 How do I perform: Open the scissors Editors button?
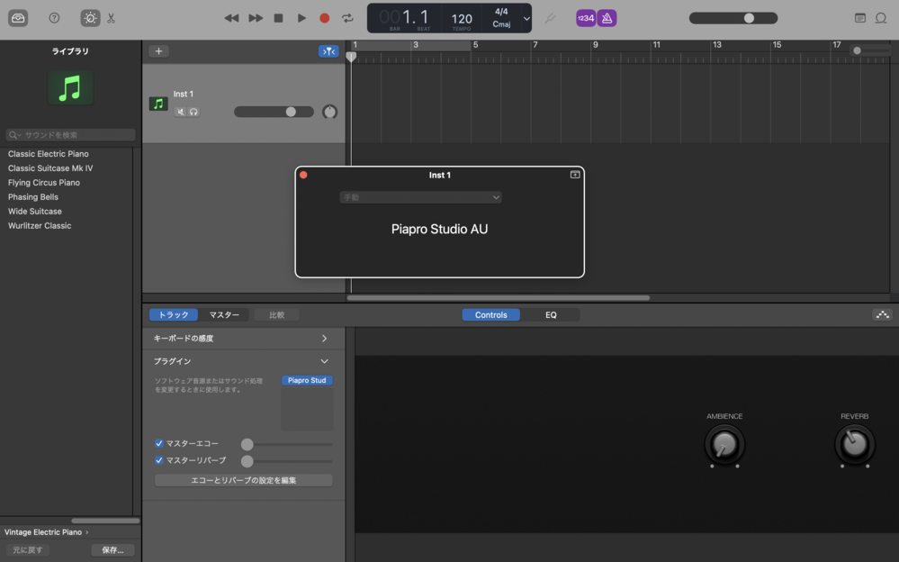coord(112,18)
